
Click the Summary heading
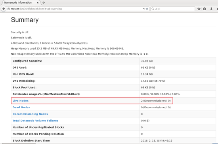click(x=25, y=20)
